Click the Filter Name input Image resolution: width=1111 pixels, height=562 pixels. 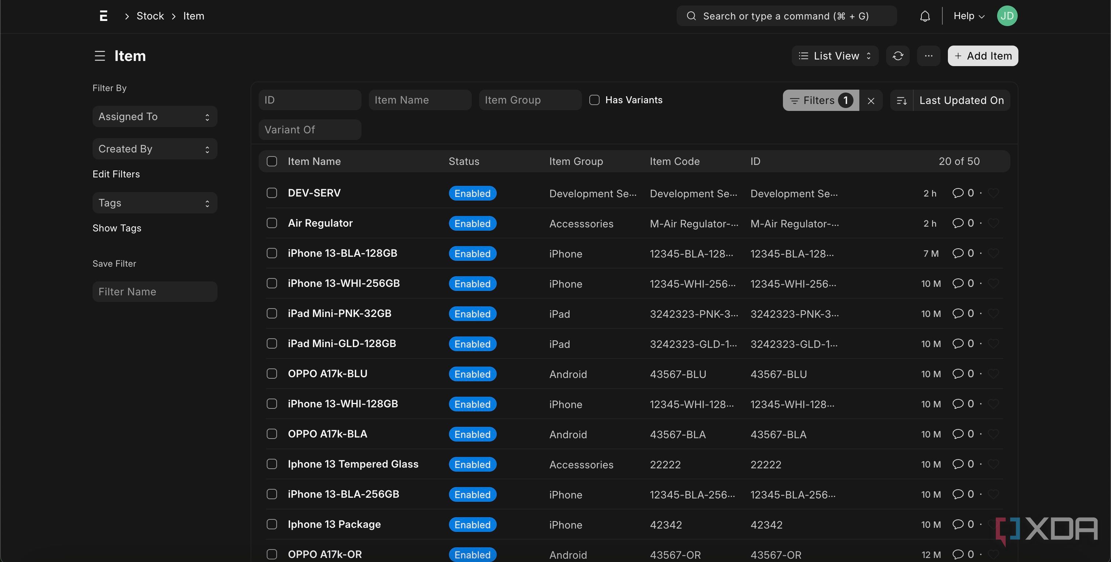154,292
